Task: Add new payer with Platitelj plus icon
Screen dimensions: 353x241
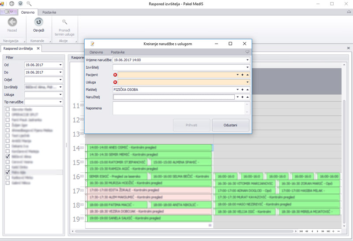Action: 242,90
